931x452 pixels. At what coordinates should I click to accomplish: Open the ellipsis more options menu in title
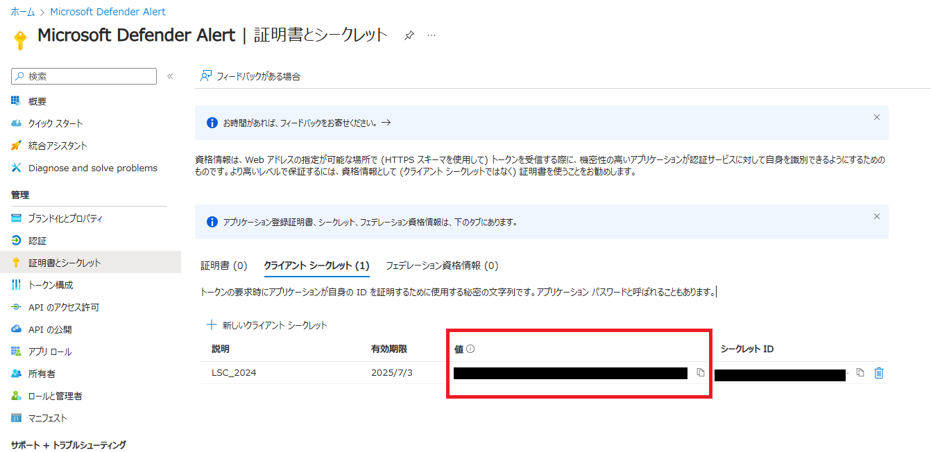point(432,35)
